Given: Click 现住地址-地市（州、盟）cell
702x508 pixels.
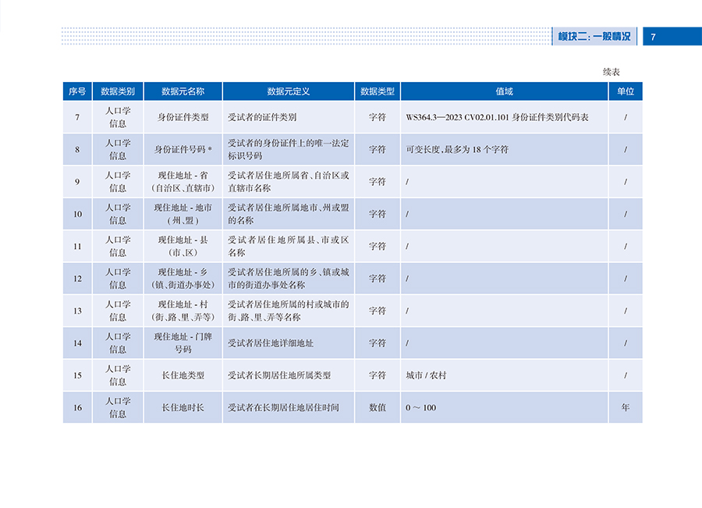Looking at the screenshot, I should (183, 214).
